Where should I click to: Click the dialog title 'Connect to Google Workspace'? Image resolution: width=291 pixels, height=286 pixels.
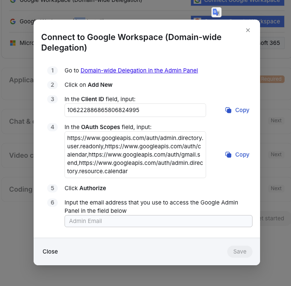(x=131, y=42)
